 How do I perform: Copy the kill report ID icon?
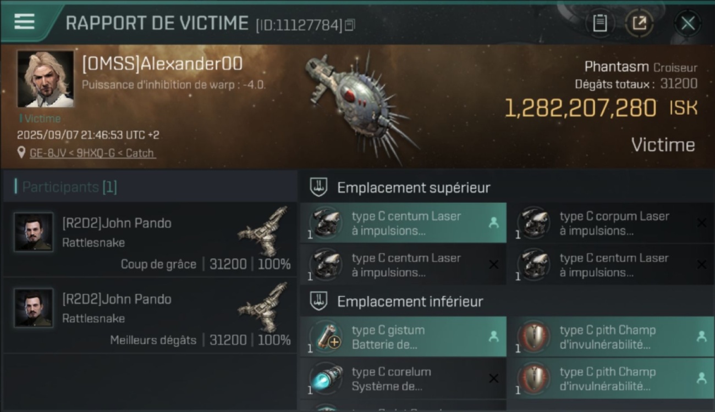click(x=350, y=25)
